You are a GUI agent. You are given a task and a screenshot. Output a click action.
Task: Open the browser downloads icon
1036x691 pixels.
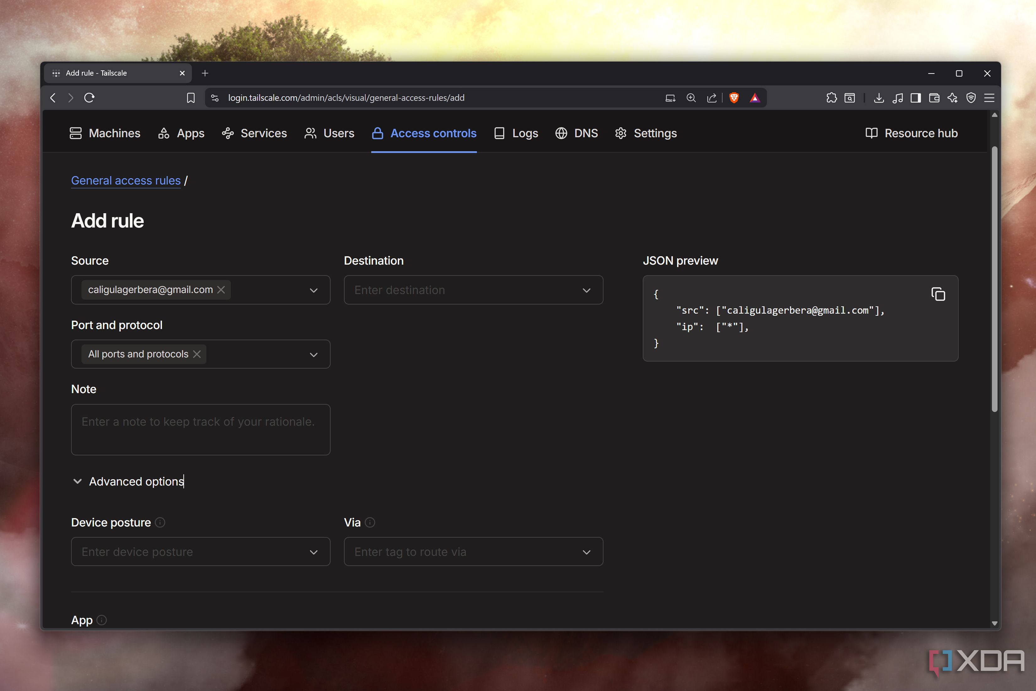pyautogui.click(x=879, y=98)
